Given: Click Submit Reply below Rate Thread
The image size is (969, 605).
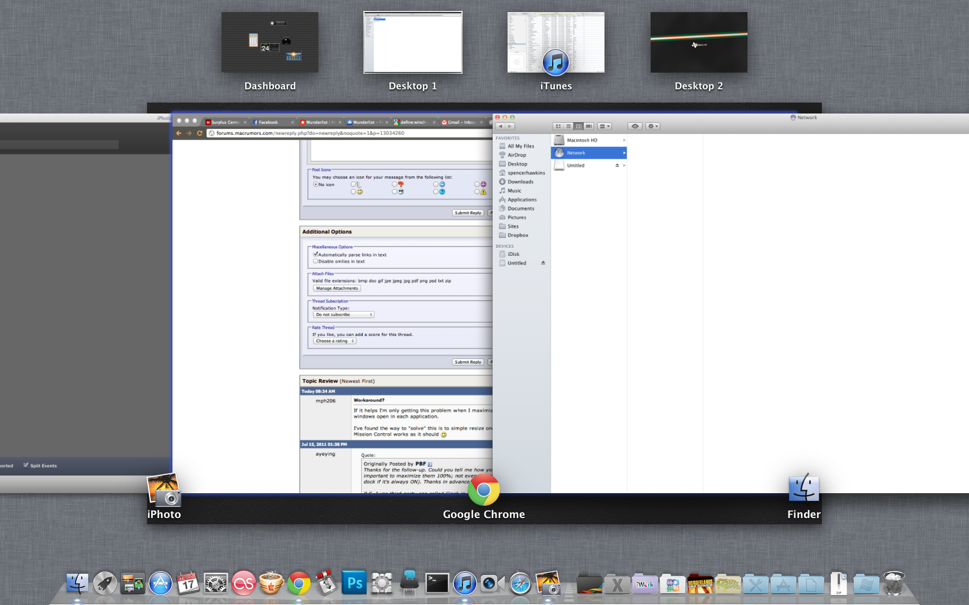Looking at the screenshot, I should pyautogui.click(x=468, y=362).
